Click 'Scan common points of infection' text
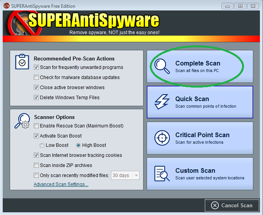 point(206,106)
